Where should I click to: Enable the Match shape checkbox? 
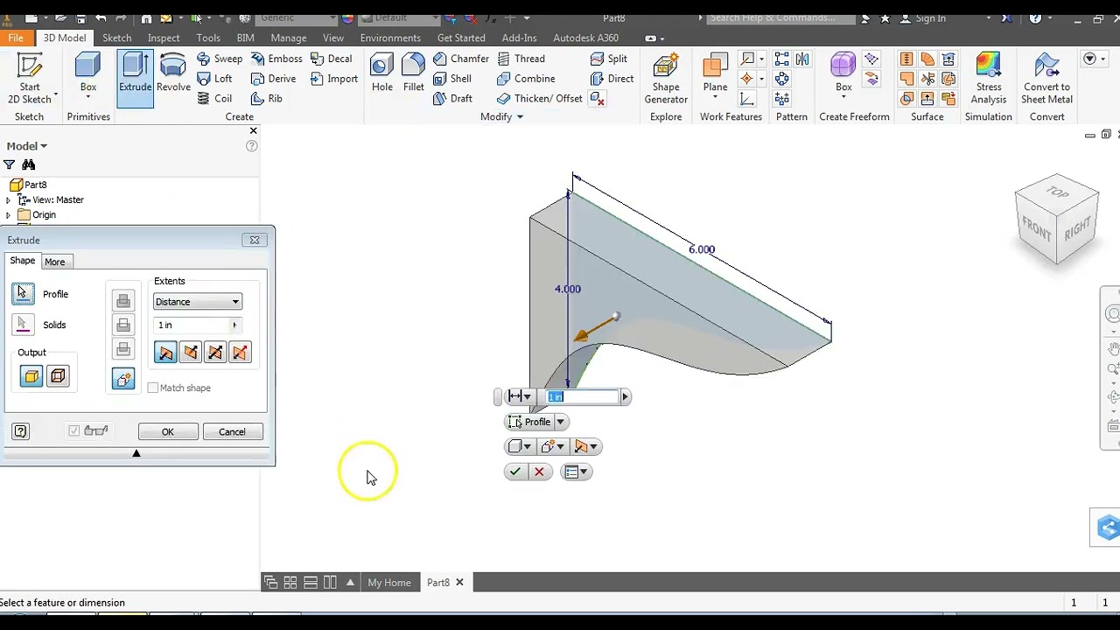click(x=153, y=388)
